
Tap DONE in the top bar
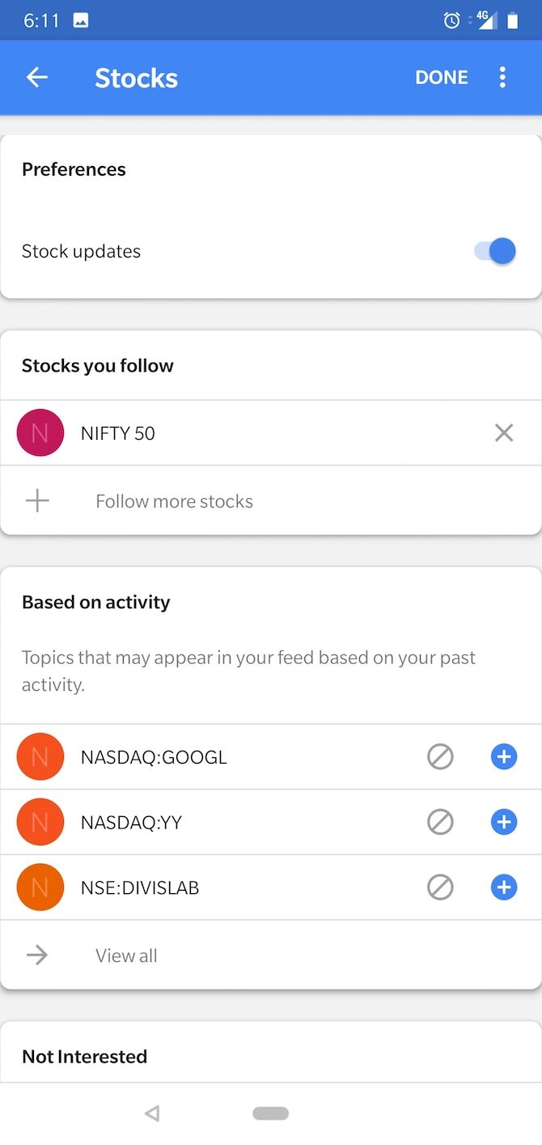pos(441,77)
